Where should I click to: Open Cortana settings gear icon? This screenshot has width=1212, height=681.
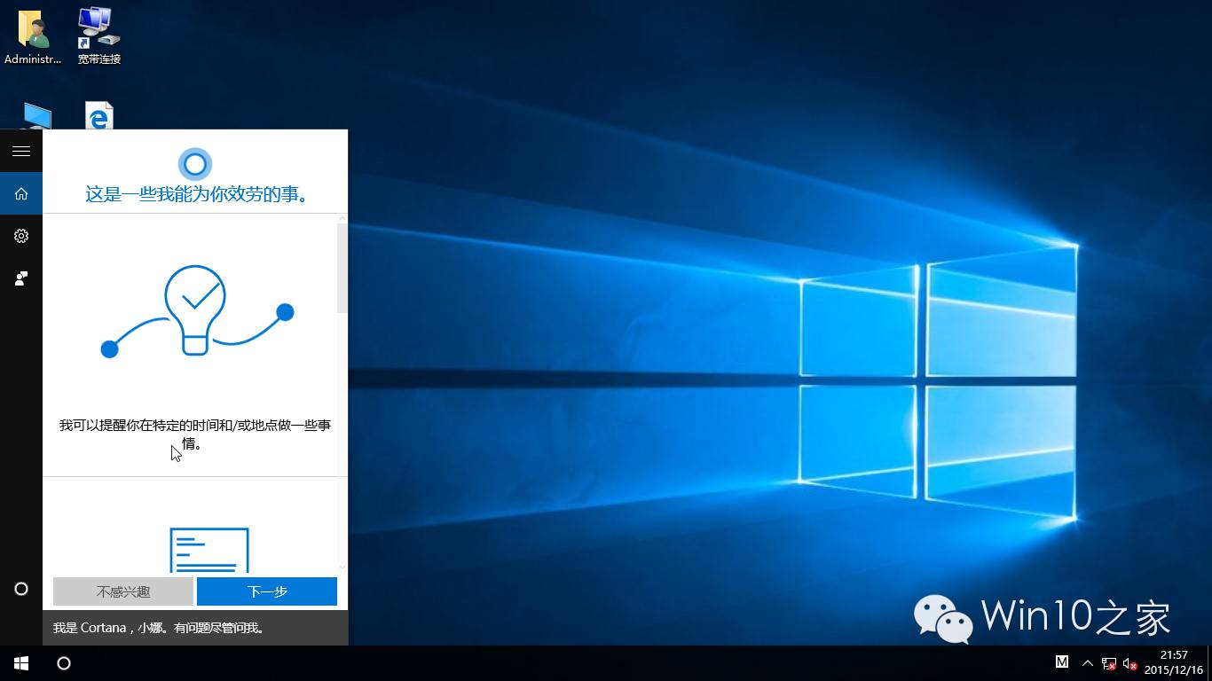click(21, 236)
